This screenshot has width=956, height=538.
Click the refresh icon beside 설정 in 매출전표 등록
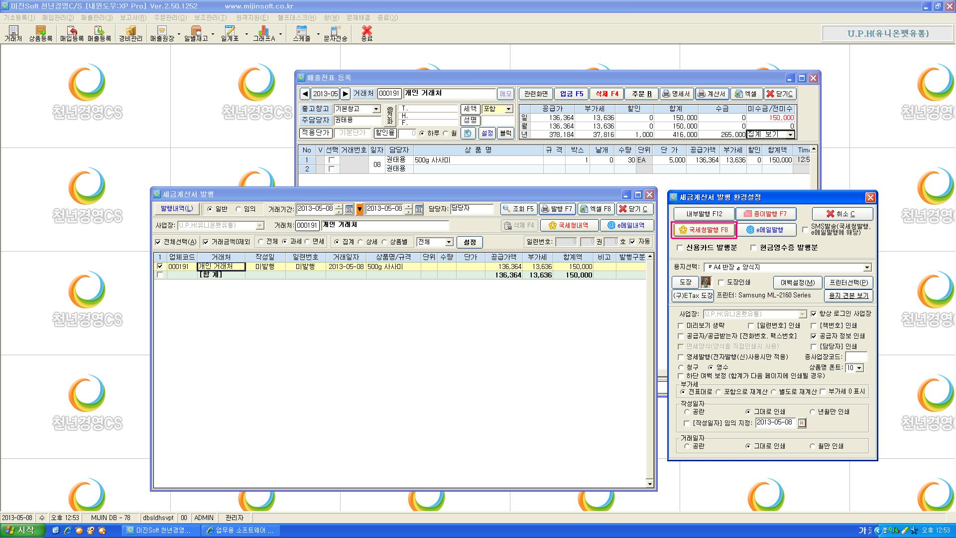point(468,133)
